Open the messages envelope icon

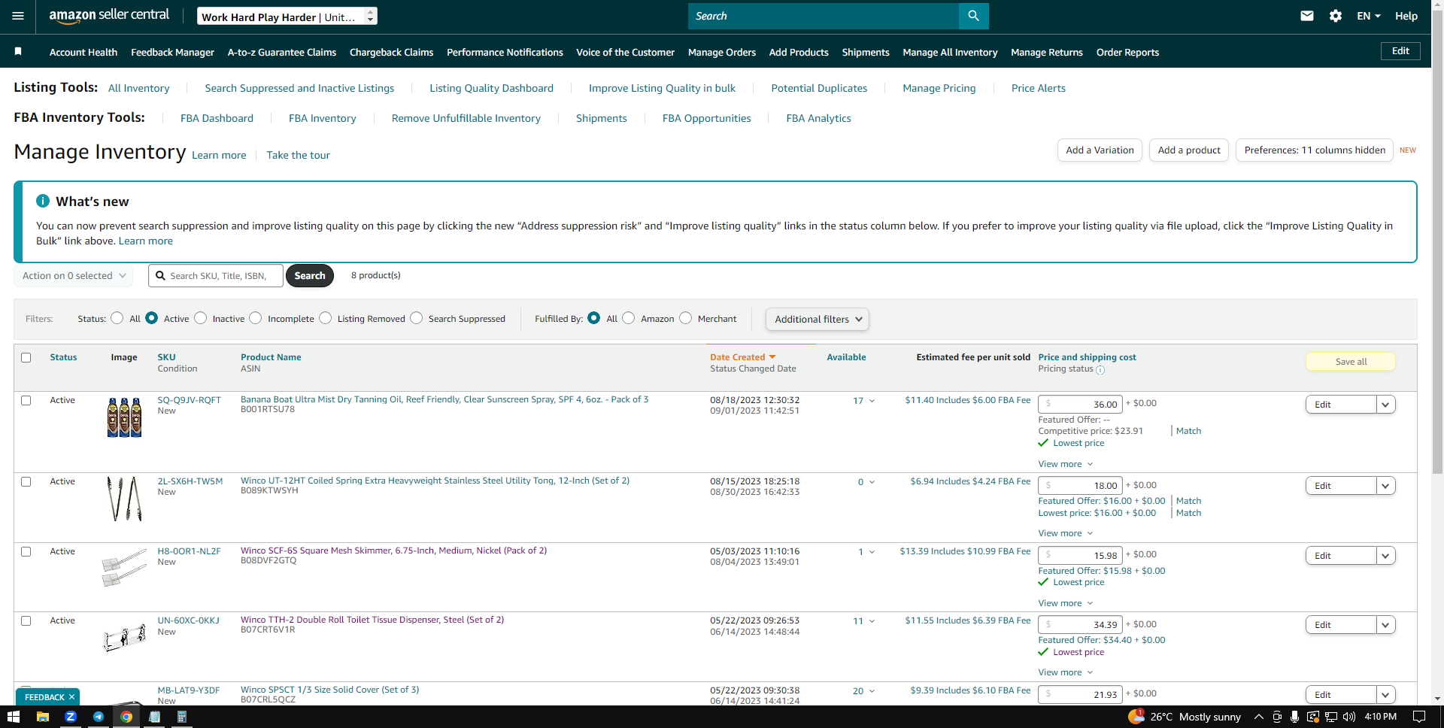(1307, 16)
